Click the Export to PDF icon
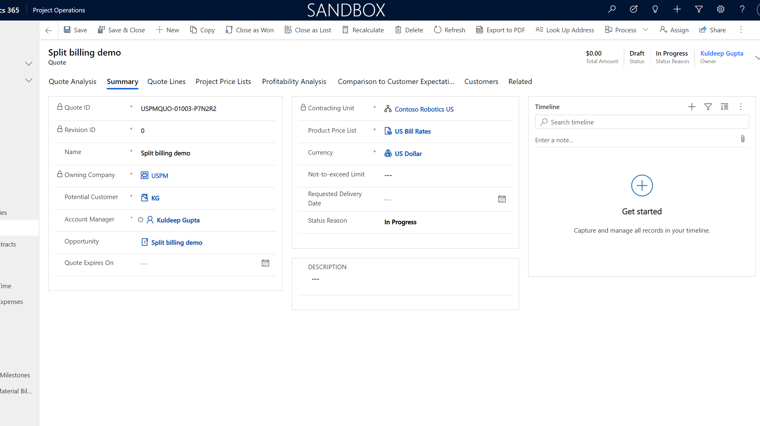This screenshot has width=760, height=426. pos(479,30)
